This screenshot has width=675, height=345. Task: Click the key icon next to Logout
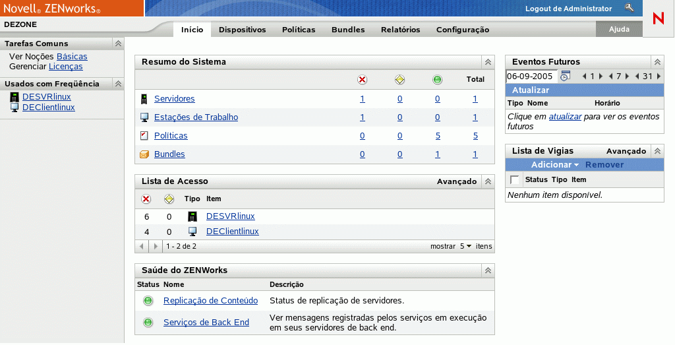629,8
